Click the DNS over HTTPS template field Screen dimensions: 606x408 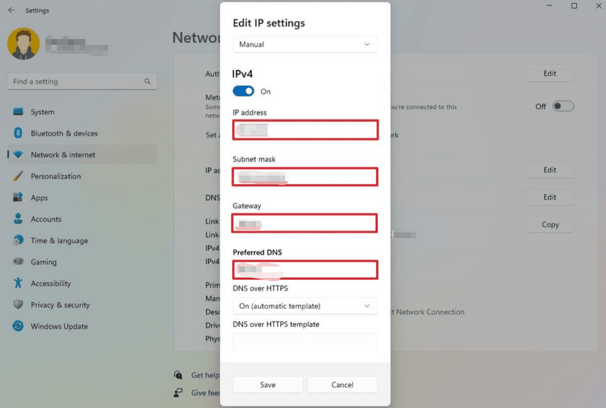click(x=305, y=342)
